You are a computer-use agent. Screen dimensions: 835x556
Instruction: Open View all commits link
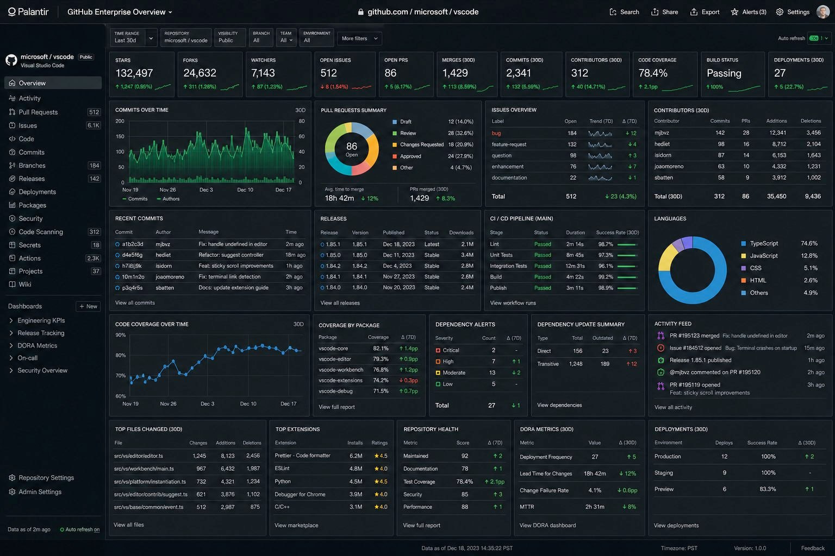click(x=135, y=303)
